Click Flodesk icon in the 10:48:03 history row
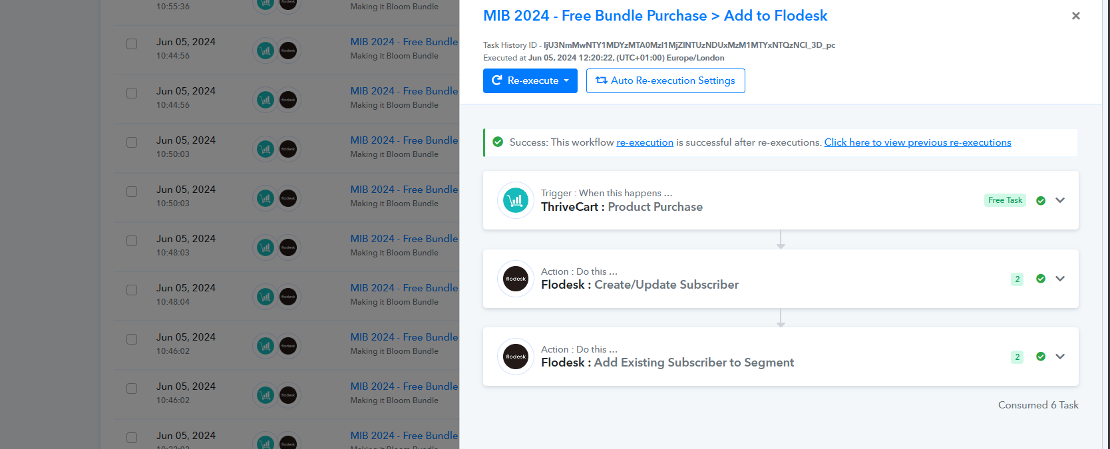1110x449 pixels. click(x=288, y=247)
